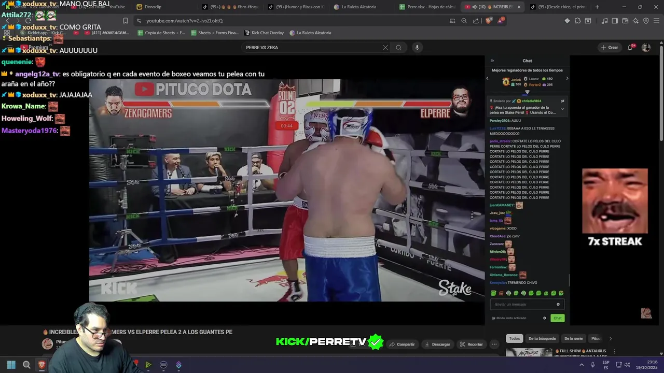The image size is (664, 373).
Task: Open more actions three-dot button under video
Action: click(494, 344)
